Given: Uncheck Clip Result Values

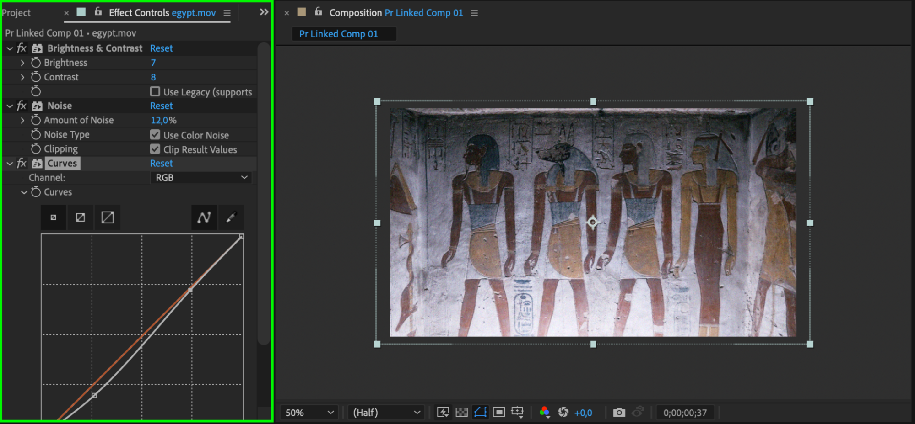Looking at the screenshot, I should tap(155, 149).
